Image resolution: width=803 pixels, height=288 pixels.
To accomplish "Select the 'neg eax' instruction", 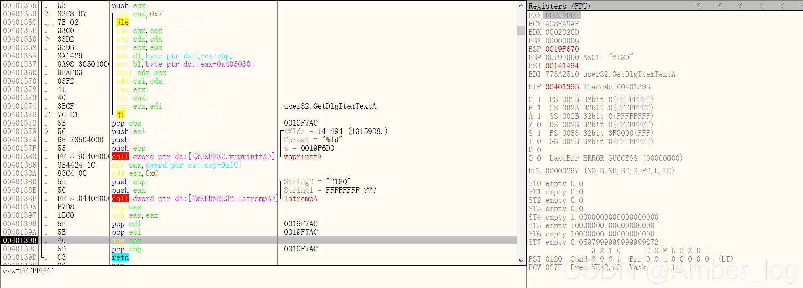I will point(126,207).
